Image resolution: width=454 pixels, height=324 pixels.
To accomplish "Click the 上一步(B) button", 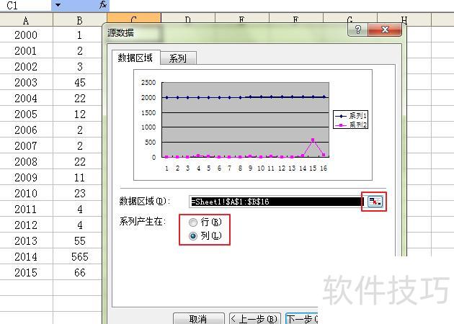I will pos(255,318).
